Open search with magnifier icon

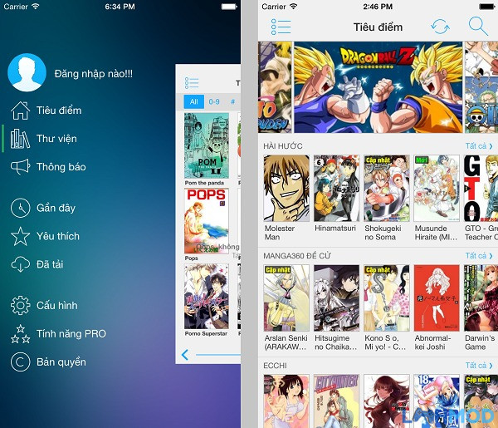coord(478,26)
